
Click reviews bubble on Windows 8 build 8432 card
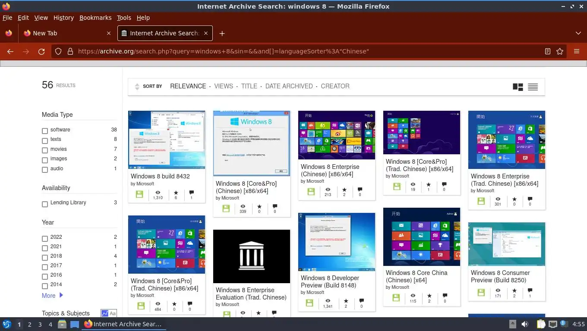click(191, 193)
